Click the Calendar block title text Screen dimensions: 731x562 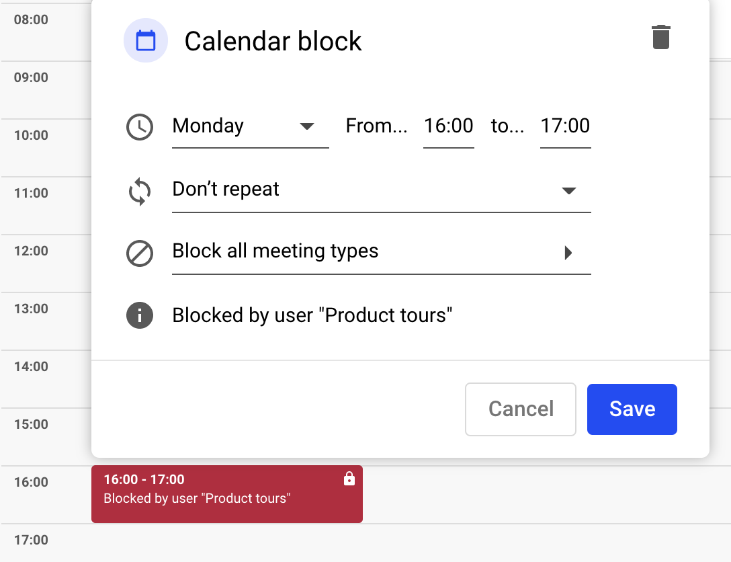tap(273, 42)
